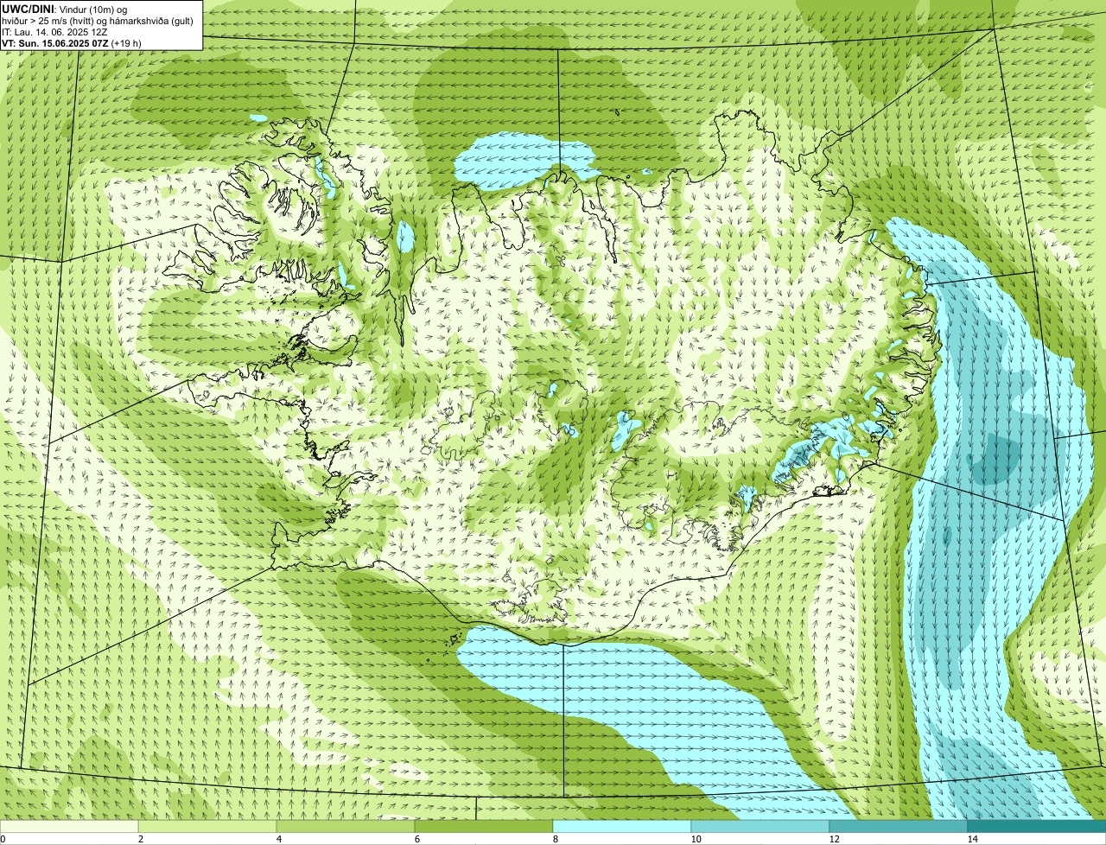
Task: Click the "4" label on the color scale
Action: [278, 839]
